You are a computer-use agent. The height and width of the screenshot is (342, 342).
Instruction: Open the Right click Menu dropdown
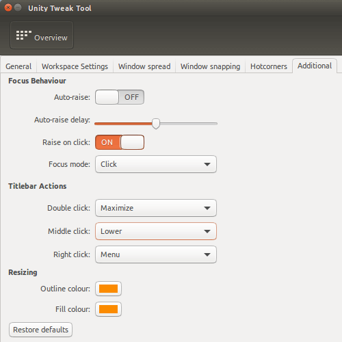click(156, 254)
